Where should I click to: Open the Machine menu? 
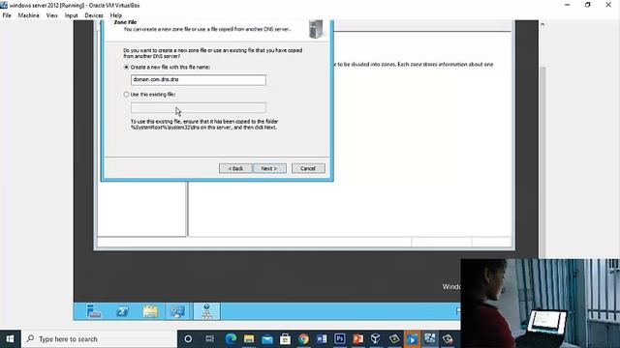click(28, 15)
